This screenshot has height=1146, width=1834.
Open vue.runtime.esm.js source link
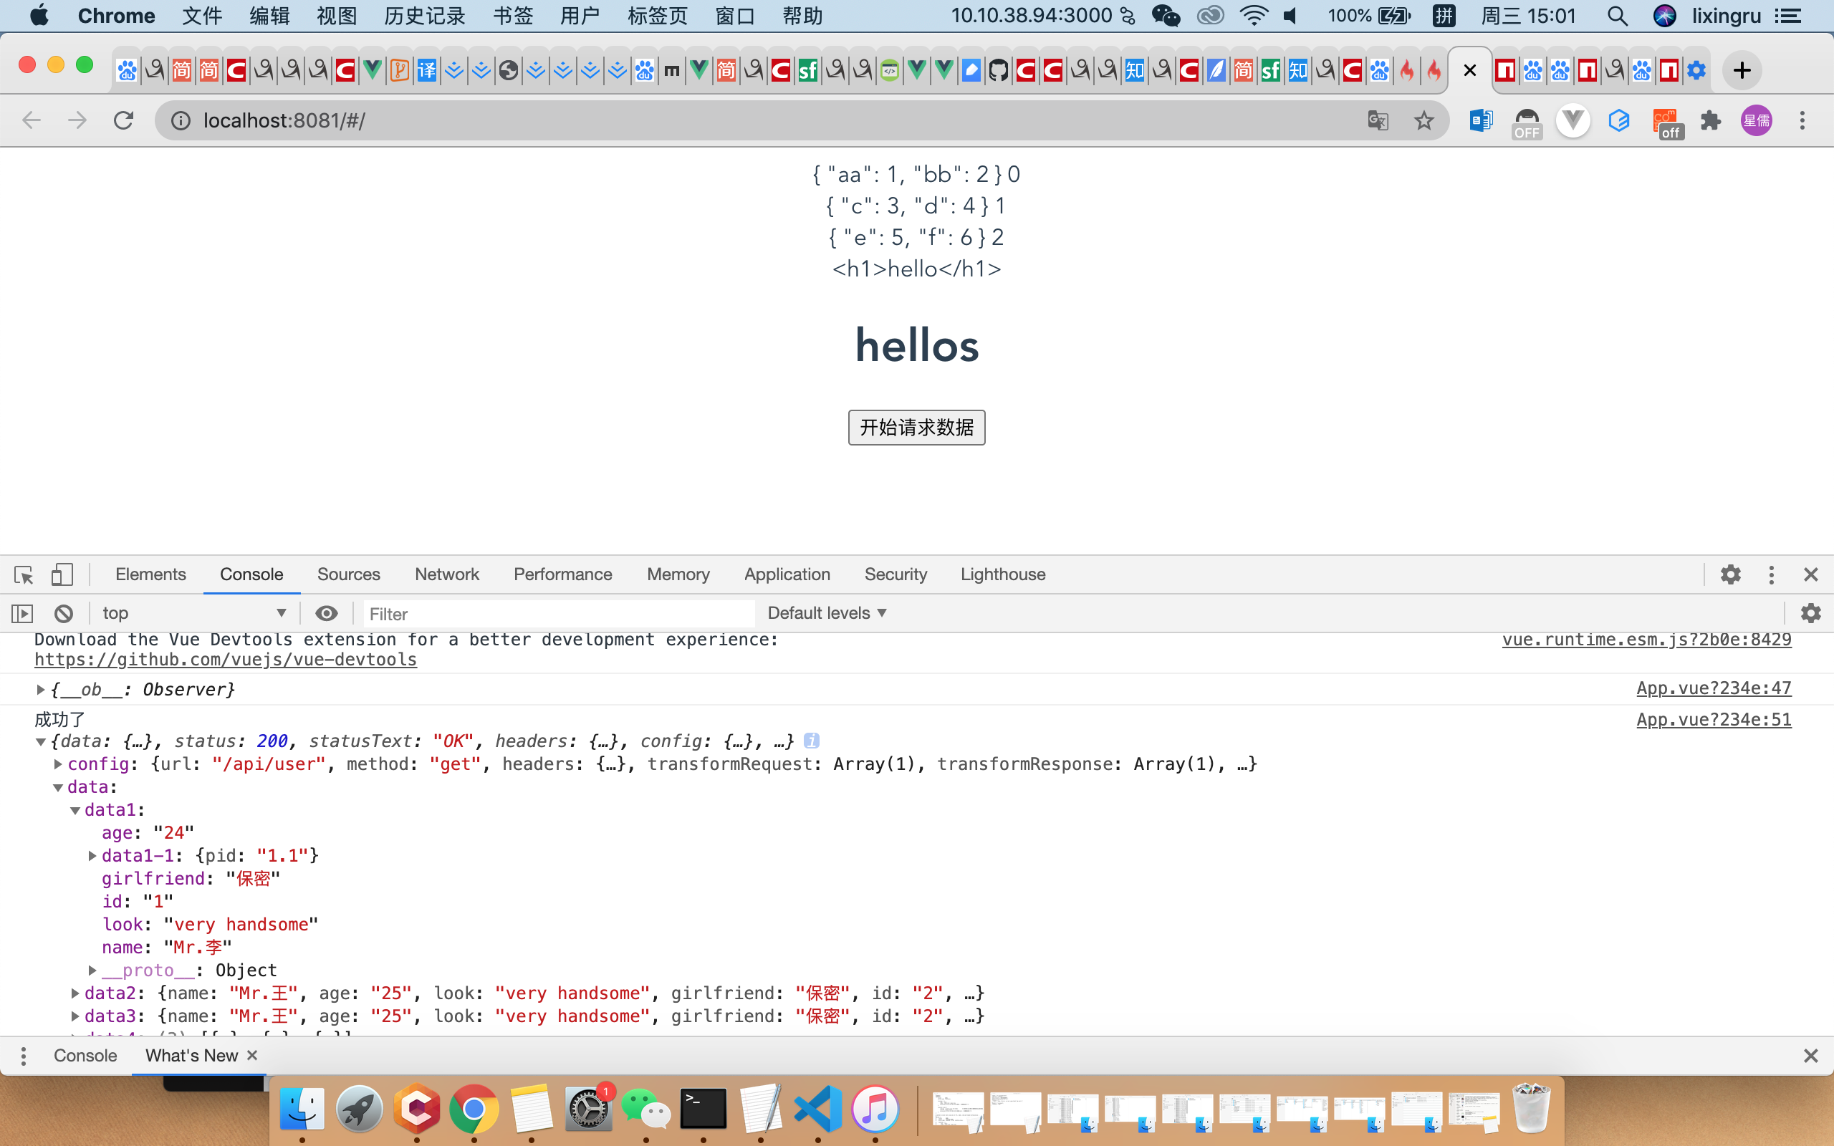click(1646, 640)
